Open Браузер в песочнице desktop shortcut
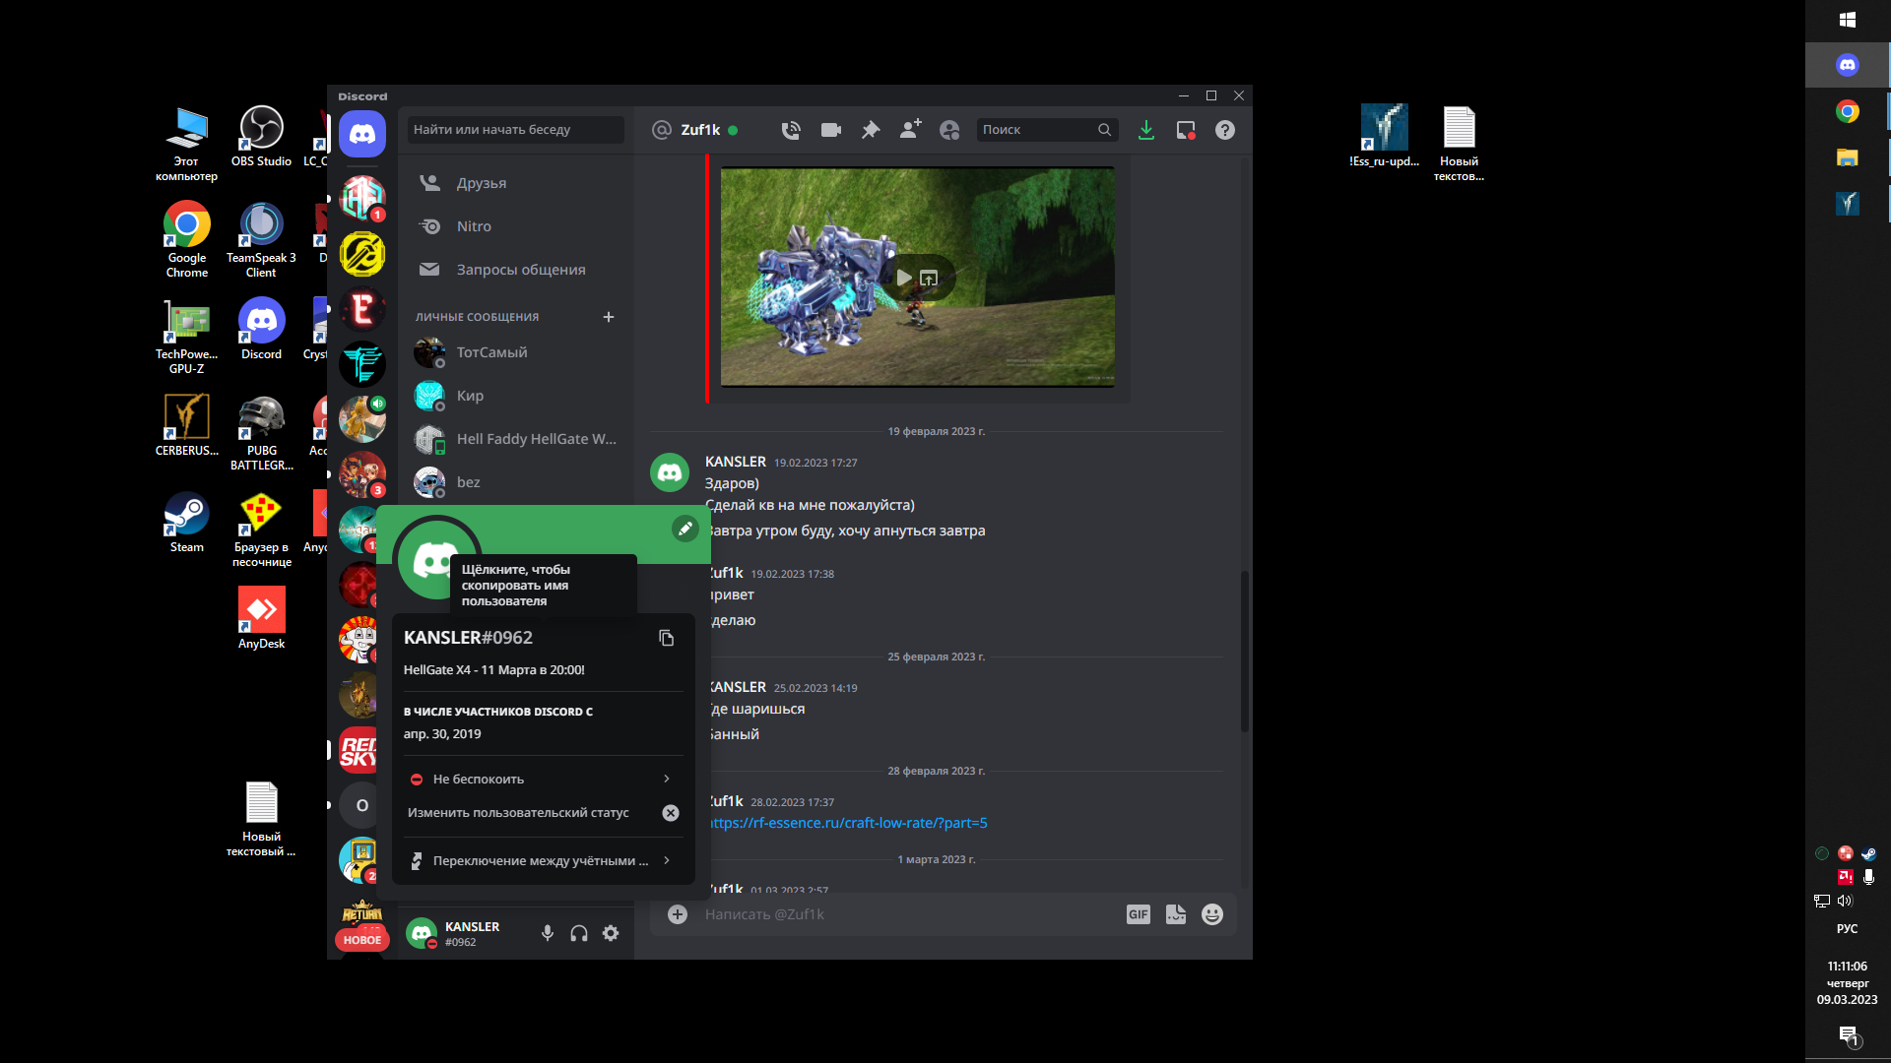This screenshot has height=1063, width=1891. click(x=261, y=530)
